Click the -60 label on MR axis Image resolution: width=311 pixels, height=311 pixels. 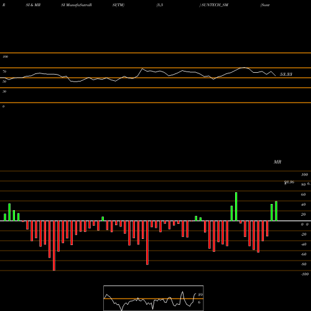[304, 254]
